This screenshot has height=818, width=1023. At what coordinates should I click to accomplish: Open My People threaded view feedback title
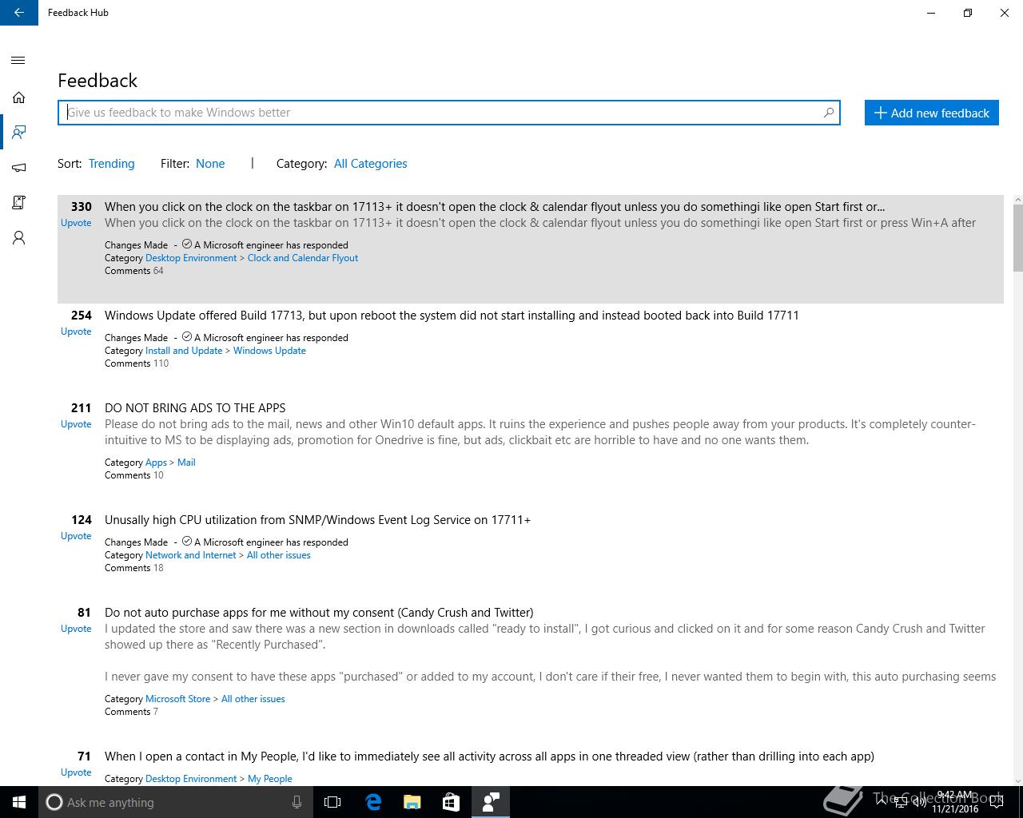489,756
